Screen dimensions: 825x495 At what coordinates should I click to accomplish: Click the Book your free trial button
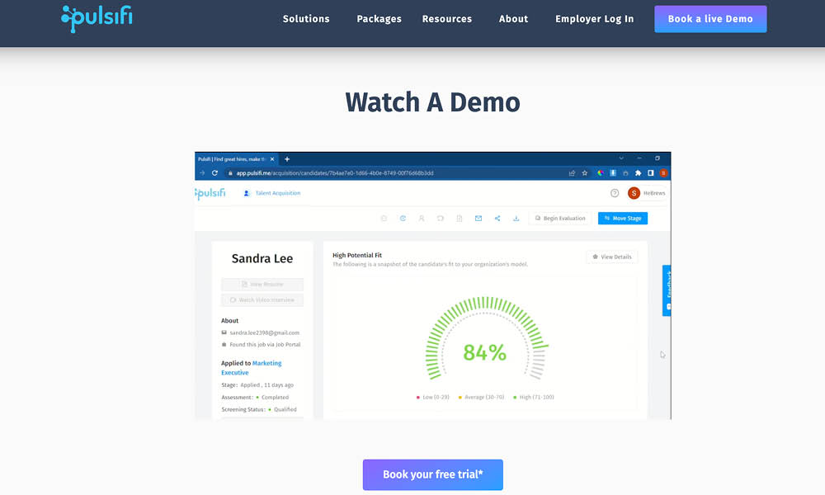[432, 474]
